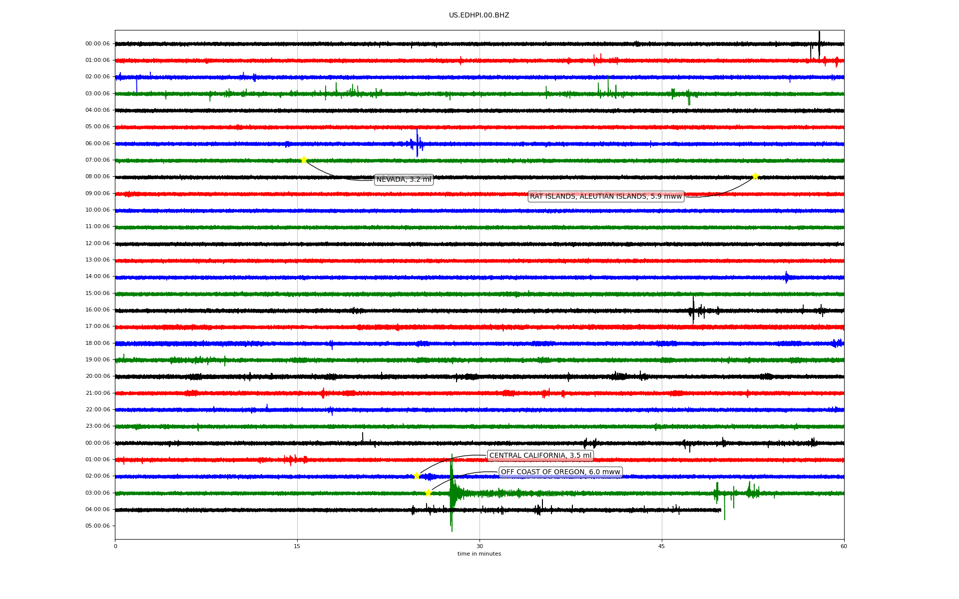Select the RAT ISLANDS, ALEUTIAN ISLANDS label

pos(605,197)
